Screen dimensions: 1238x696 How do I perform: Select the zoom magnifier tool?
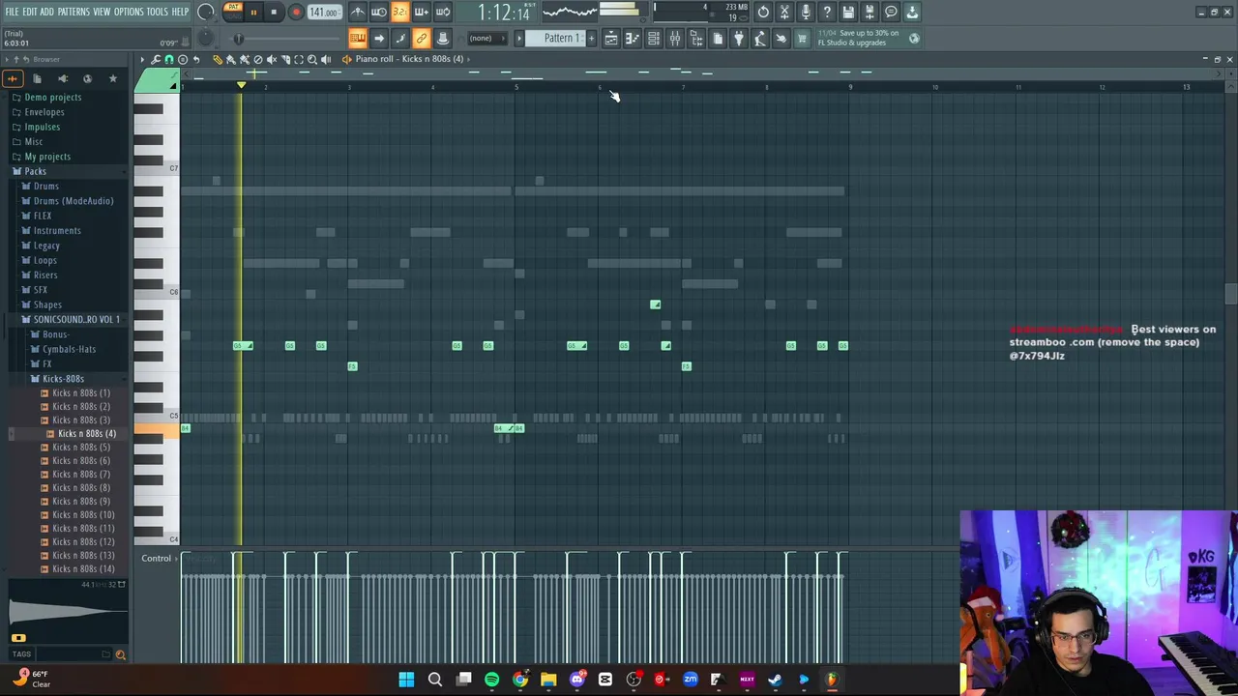click(x=312, y=59)
